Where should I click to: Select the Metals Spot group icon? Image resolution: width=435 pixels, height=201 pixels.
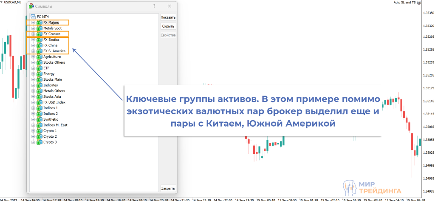coord(40,28)
